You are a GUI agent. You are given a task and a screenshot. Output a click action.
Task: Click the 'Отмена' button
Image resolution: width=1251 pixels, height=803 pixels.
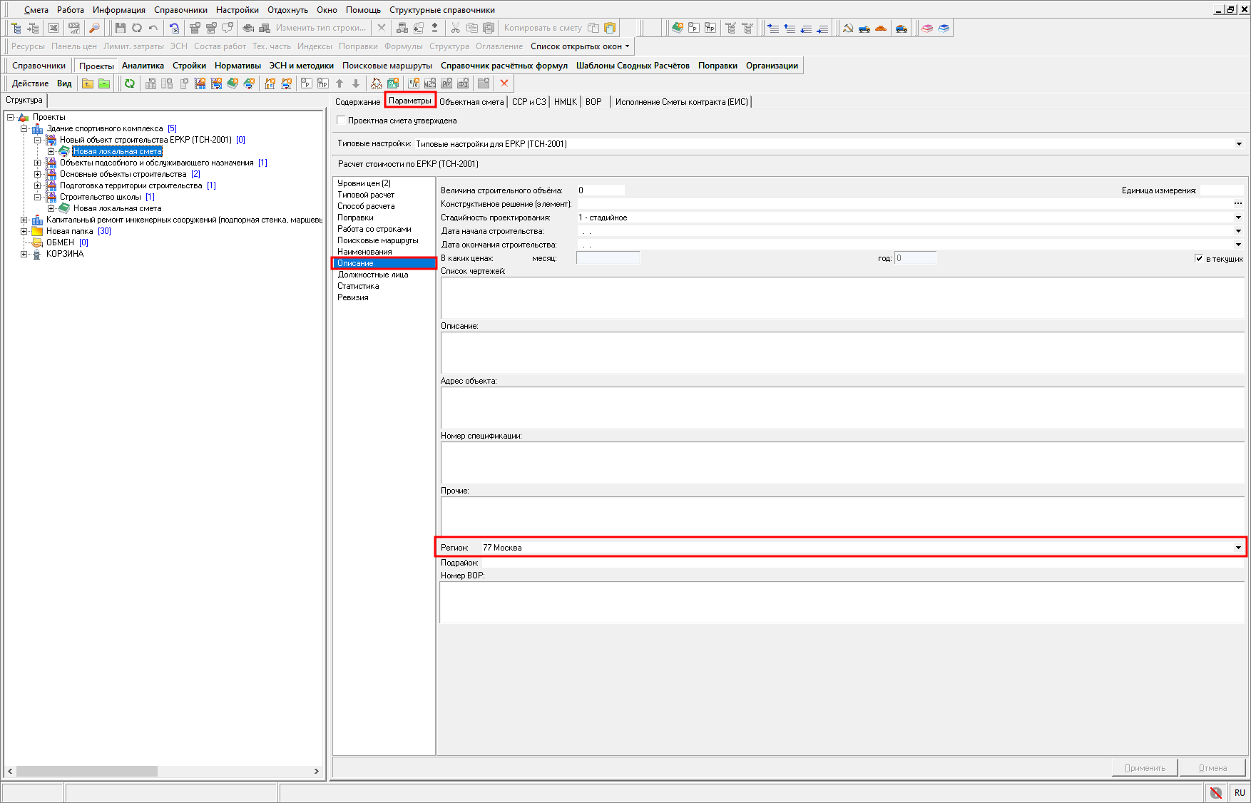click(x=1212, y=768)
